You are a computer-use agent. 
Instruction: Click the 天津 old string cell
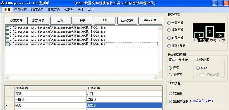(x=50, y=94)
